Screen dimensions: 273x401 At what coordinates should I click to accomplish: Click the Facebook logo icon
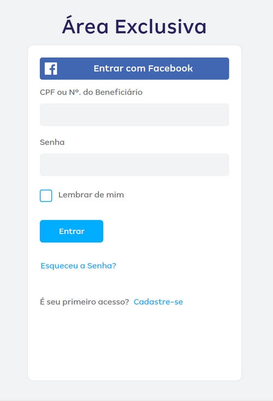point(51,68)
